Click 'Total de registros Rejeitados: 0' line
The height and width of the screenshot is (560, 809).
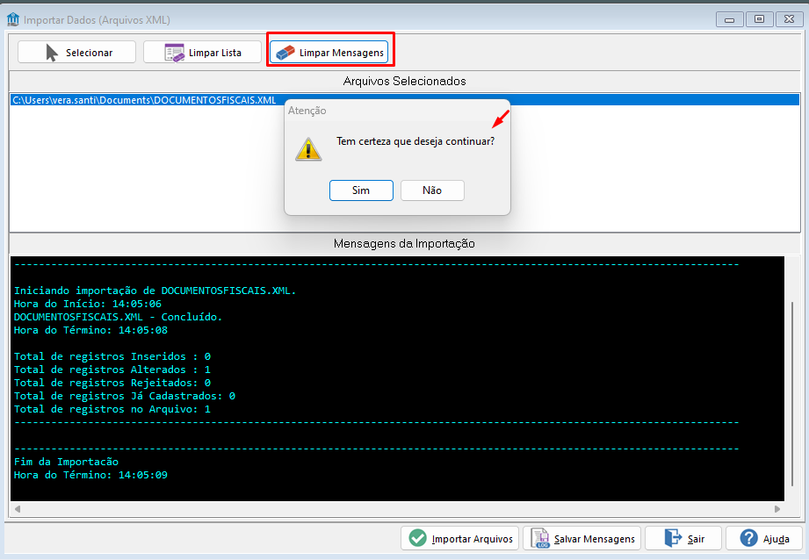(112, 383)
